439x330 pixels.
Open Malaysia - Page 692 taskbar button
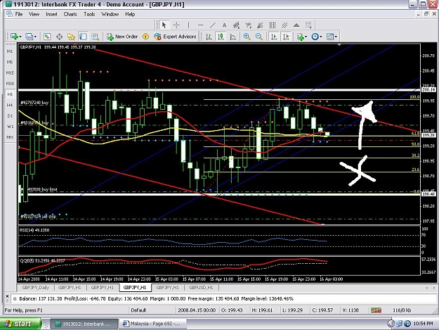[153, 324]
